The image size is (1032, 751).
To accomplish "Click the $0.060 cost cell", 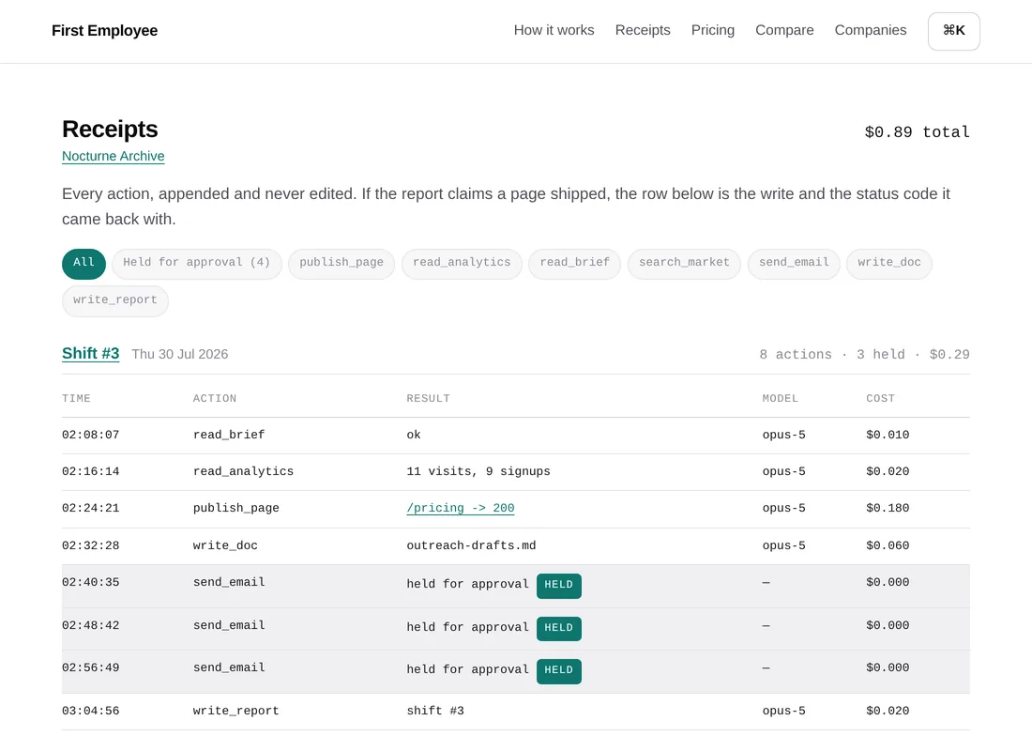I will click(x=888, y=546).
